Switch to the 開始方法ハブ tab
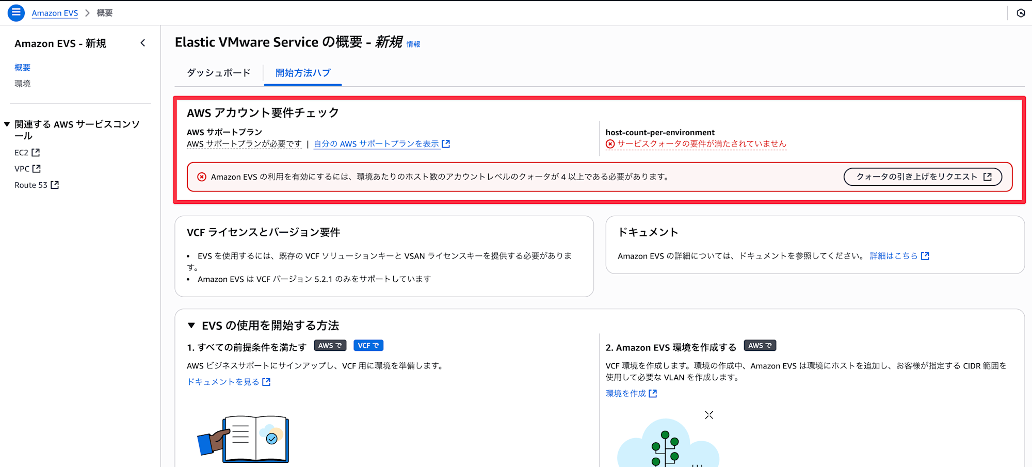This screenshot has height=467, width=1032. (303, 73)
